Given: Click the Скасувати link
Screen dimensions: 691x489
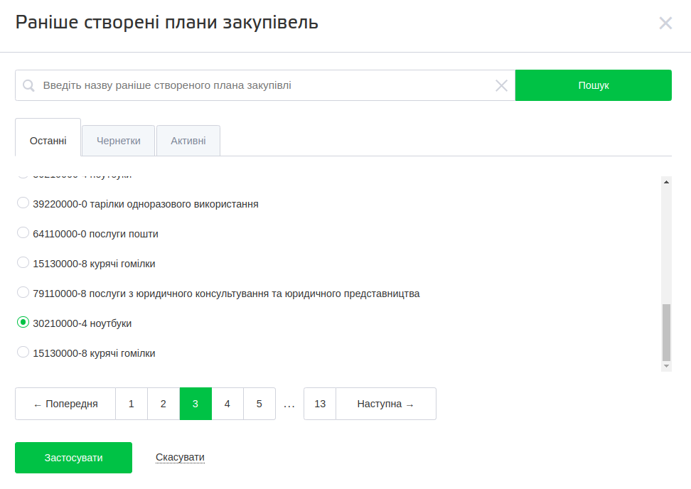Looking at the screenshot, I should 180,458.
